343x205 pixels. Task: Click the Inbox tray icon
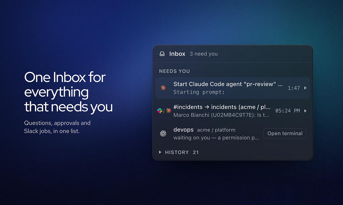click(162, 54)
